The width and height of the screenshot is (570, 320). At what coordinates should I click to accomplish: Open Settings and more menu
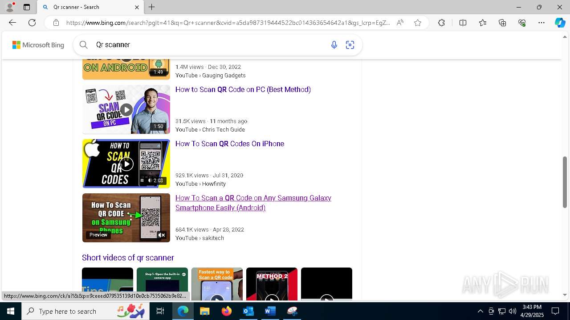(x=541, y=23)
